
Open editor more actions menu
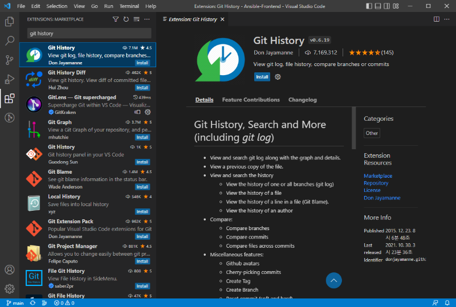click(447, 19)
